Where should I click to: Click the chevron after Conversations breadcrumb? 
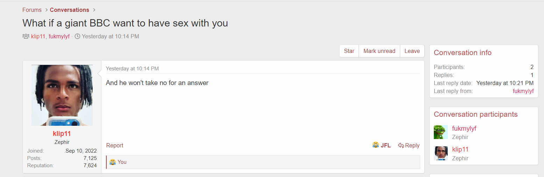point(94,10)
